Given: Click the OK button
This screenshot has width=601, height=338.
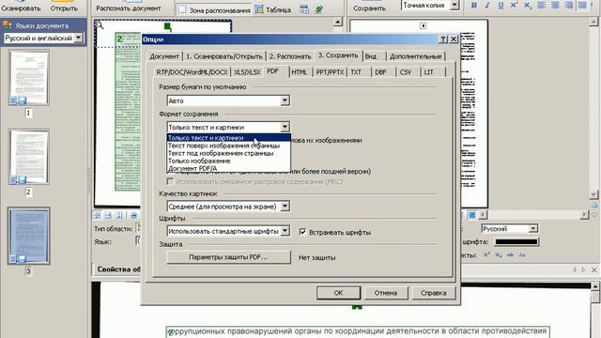Looking at the screenshot, I should click(338, 293).
